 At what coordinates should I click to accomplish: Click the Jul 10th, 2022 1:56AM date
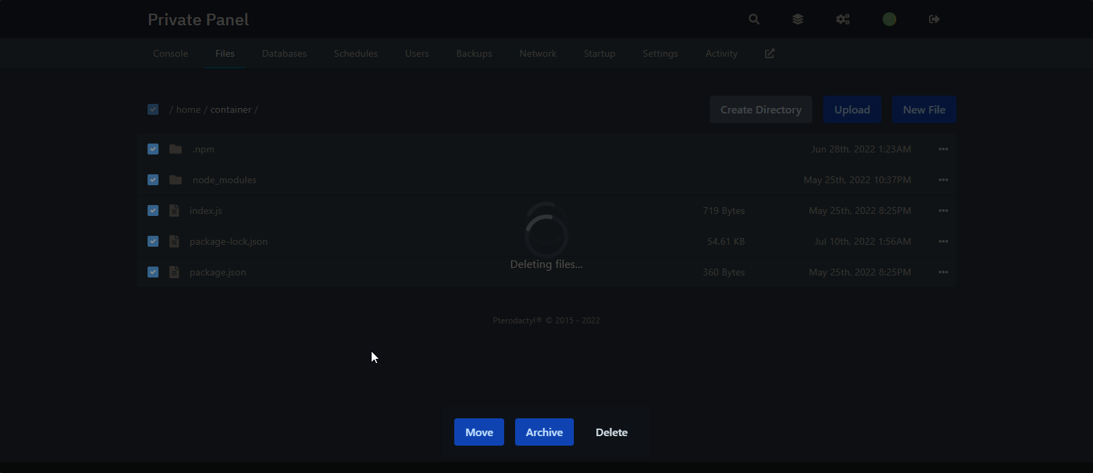863,241
